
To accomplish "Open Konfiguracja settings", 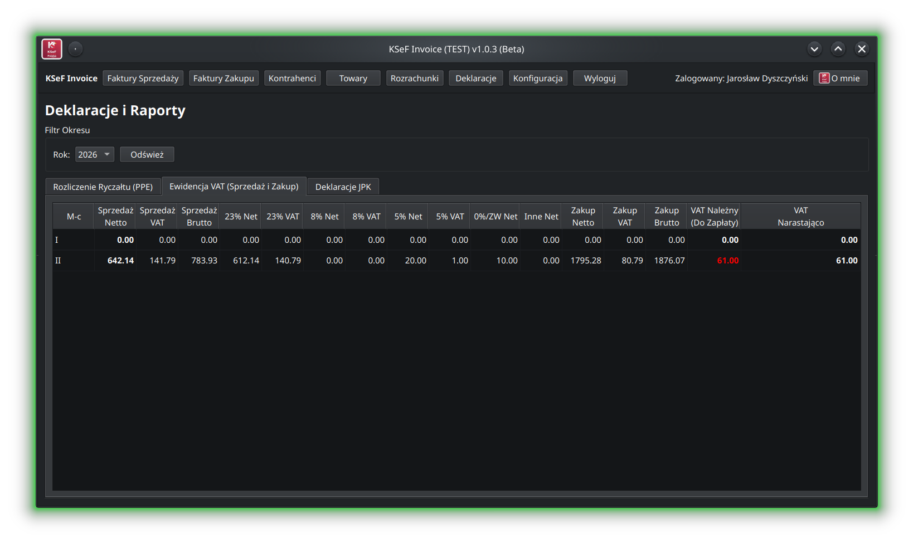I will pyautogui.click(x=537, y=79).
